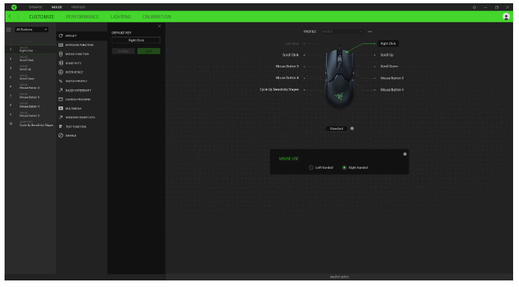The width and height of the screenshot is (519, 287).
Task: Open the Profile RAZER dropdown
Action: tap(342, 32)
